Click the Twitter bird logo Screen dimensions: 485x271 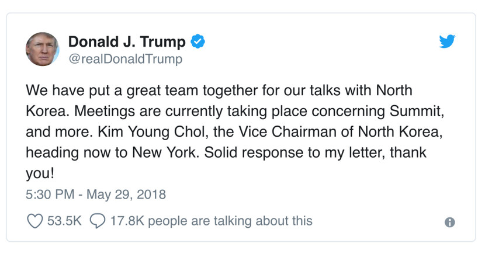(x=447, y=41)
